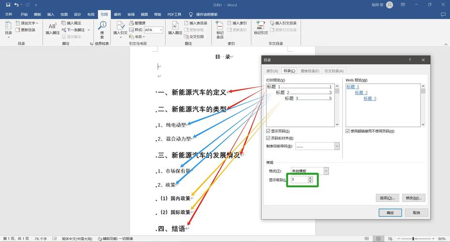Screen dimensions: 450x242
Task: Click the 目录 (Table of Contents) ribbon icon
Action: (x=8, y=29)
